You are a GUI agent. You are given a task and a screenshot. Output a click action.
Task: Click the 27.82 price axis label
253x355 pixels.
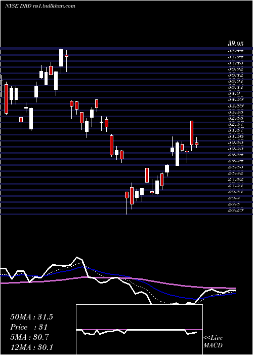pos(235,180)
